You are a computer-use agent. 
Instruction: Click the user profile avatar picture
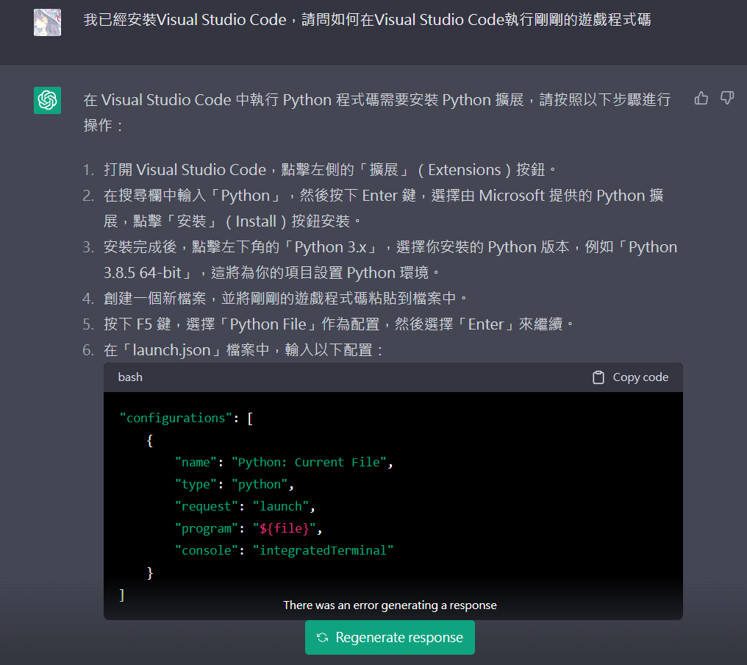pos(47,22)
